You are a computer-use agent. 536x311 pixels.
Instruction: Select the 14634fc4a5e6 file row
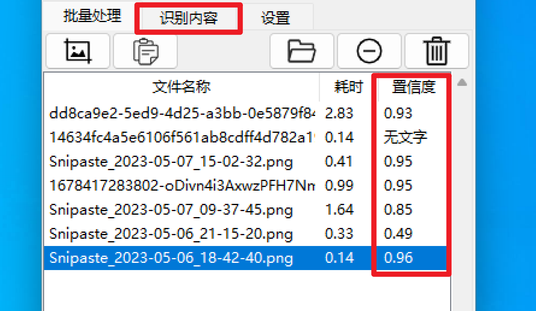pos(245,137)
